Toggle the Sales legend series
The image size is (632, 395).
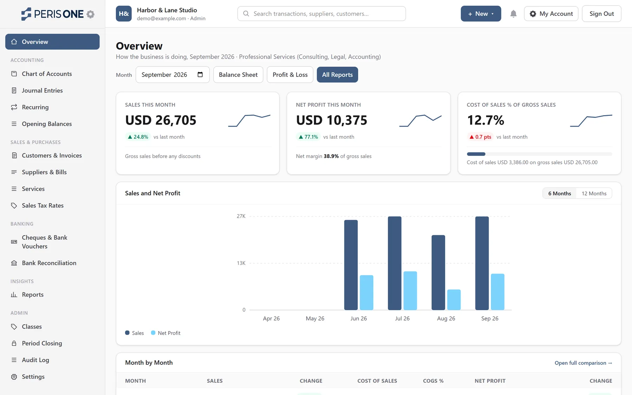134,333
